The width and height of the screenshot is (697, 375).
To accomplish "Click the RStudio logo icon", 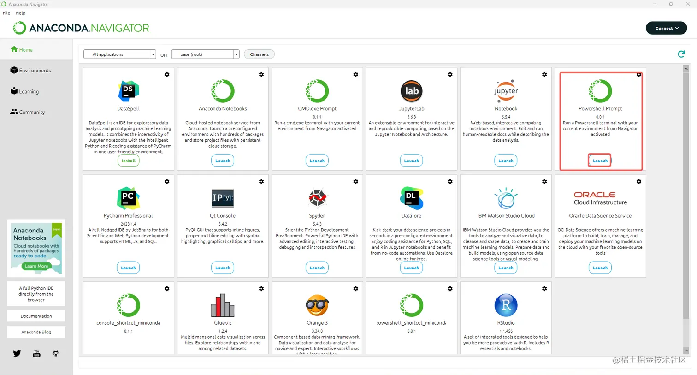I will (506, 305).
